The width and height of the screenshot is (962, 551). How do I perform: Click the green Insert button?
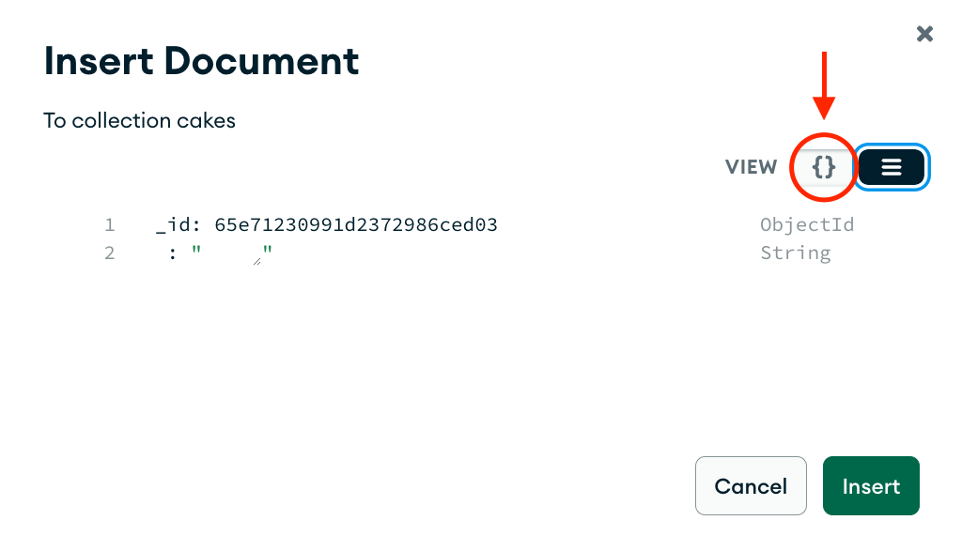tap(871, 485)
